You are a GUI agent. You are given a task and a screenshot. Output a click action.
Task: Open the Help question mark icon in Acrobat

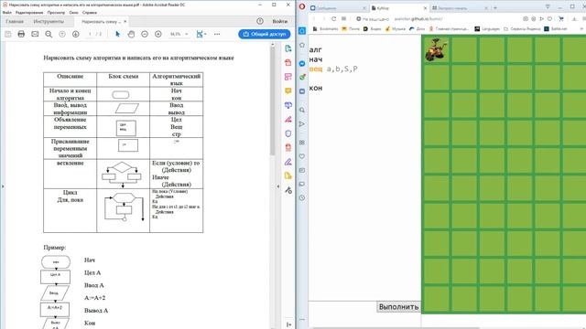point(260,21)
